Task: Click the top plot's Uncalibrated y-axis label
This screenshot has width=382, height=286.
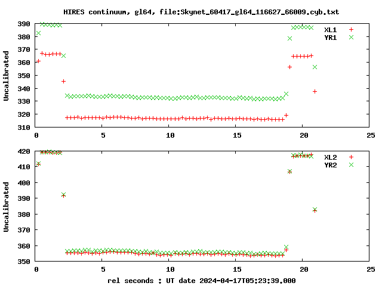Action: click(x=6, y=76)
